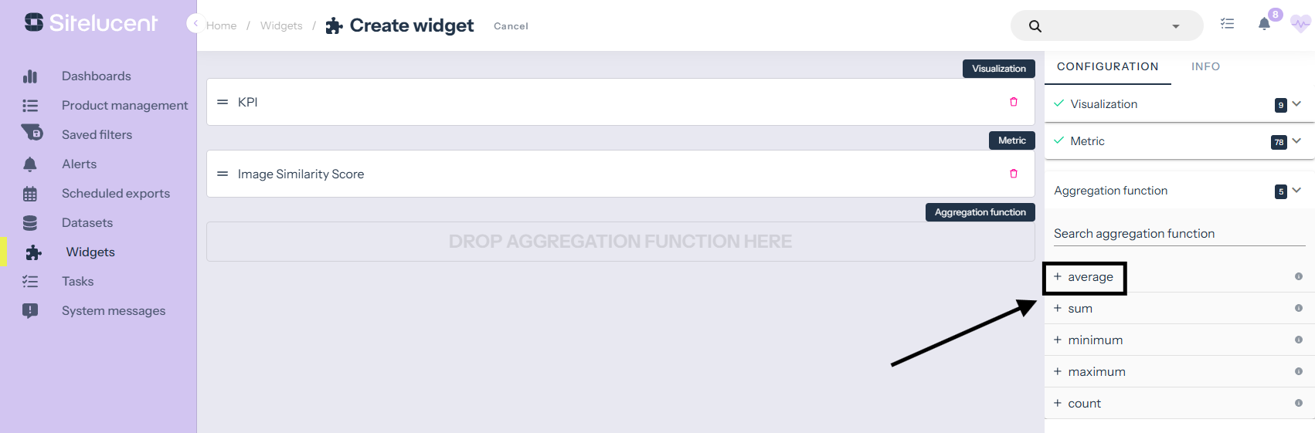
Task: Remove the Image Similarity Score metric
Action: pyautogui.click(x=1014, y=174)
